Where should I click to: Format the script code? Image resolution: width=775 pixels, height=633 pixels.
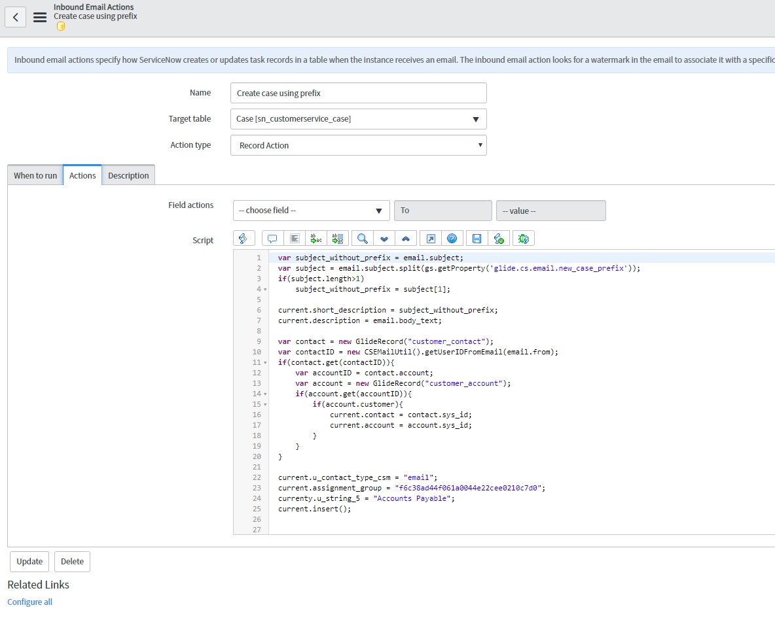295,239
